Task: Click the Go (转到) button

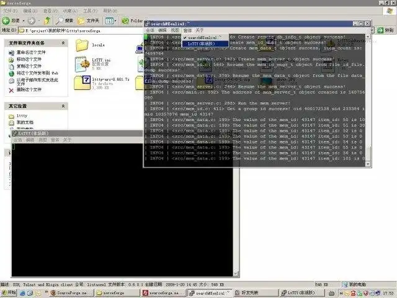Action: point(385,30)
